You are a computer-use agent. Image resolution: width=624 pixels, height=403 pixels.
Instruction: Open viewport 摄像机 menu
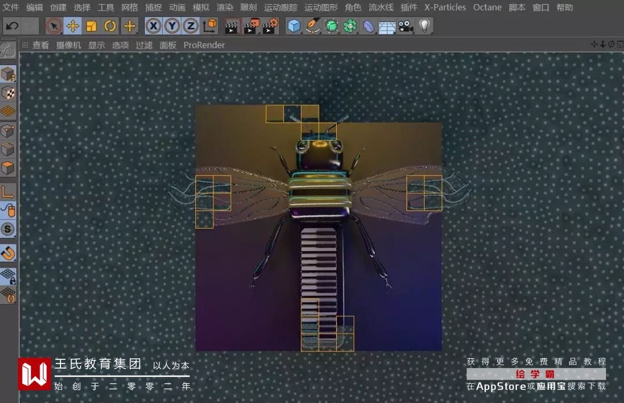69,45
